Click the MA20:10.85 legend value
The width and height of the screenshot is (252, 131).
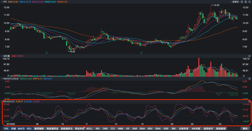click(38, 2)
